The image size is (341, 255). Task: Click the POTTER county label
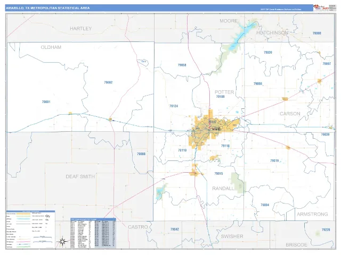coord(224,92)
